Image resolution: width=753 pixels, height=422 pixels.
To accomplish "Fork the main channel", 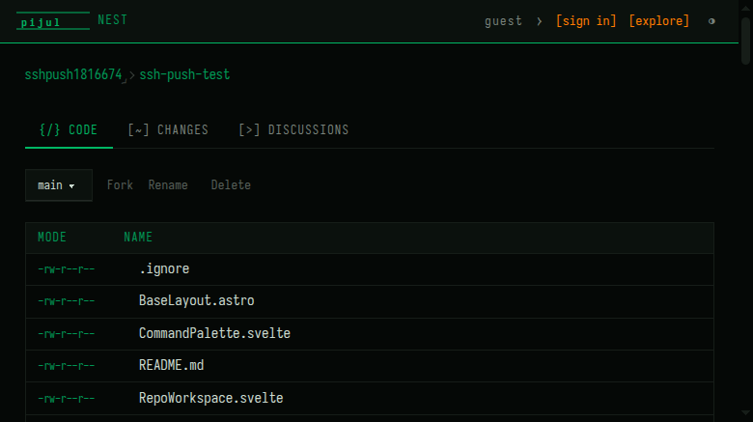I will [120, 185].
